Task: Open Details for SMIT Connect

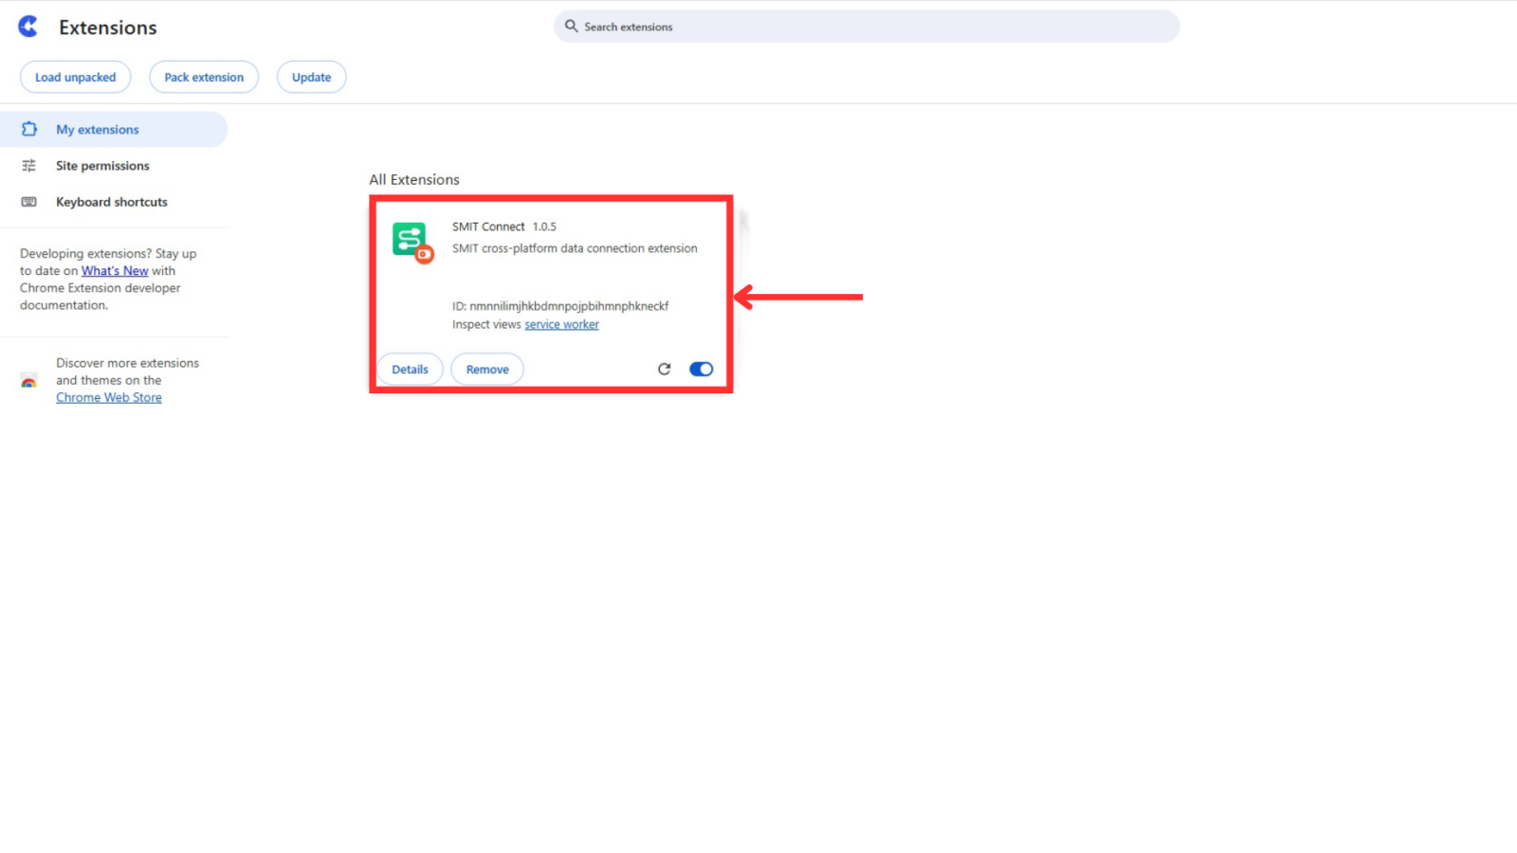Action: pos(410,370)
